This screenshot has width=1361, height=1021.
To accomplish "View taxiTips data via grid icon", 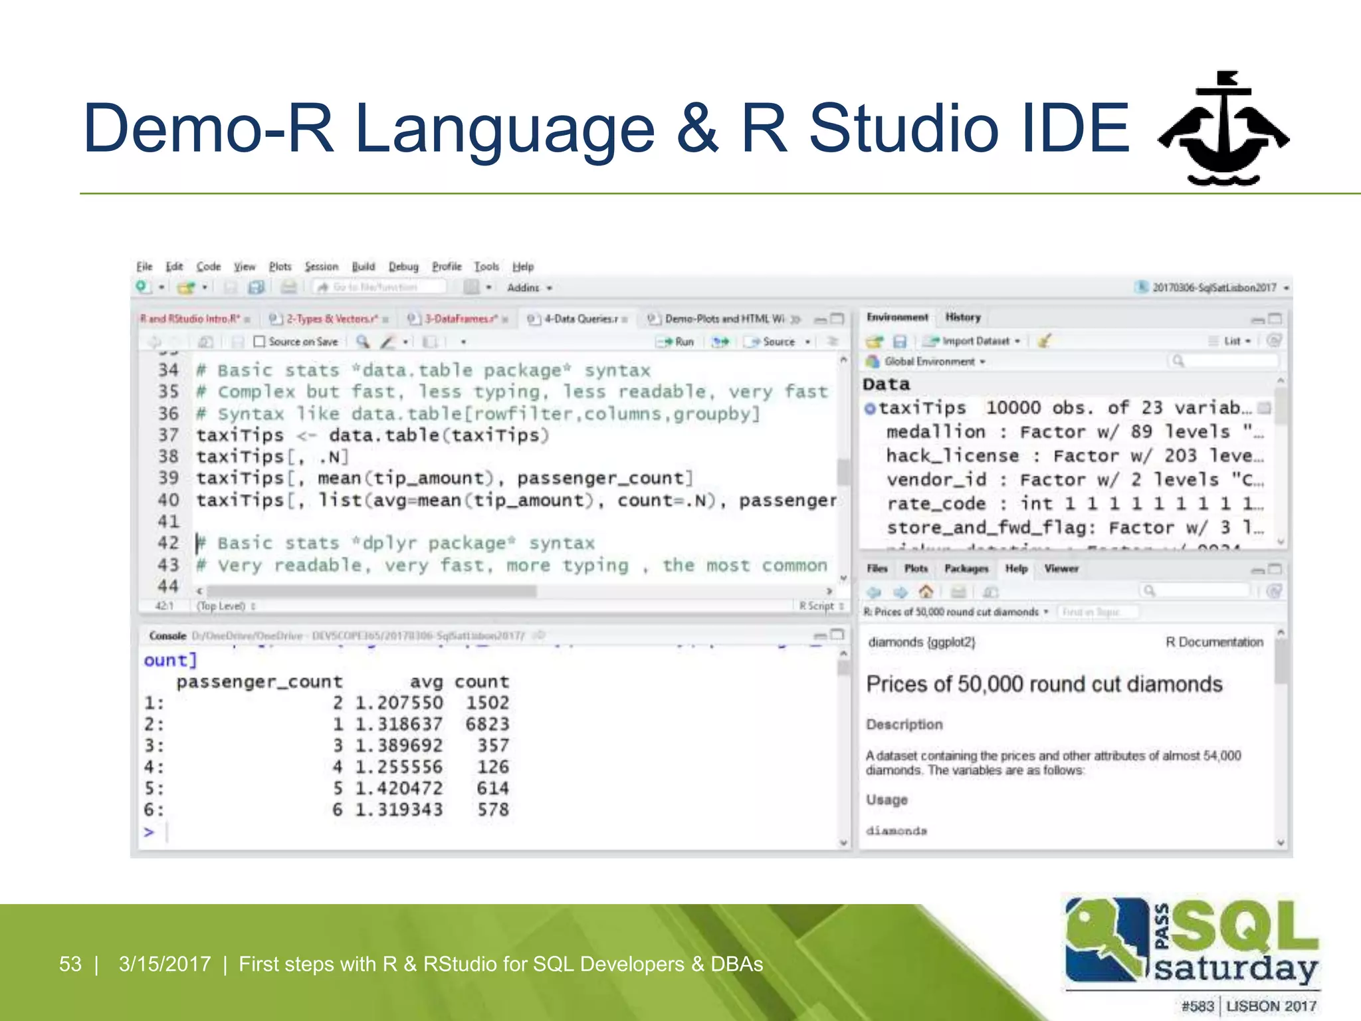I will pyautogui.click(x=1265, y=407).
